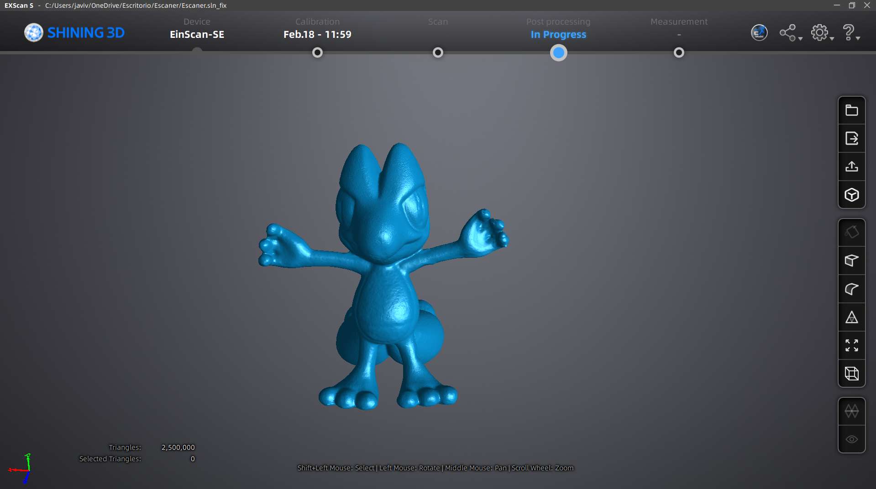Screen dimensions: 876x489
Task: Click the triangle mesh tool icon
Action: (x=851, y=317)
